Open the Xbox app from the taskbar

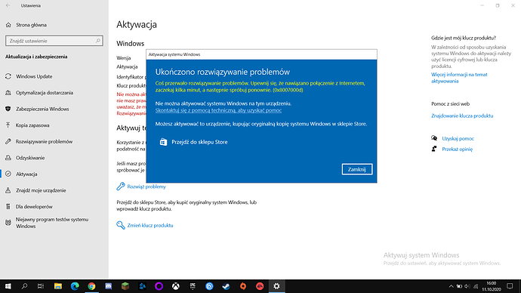176,286
